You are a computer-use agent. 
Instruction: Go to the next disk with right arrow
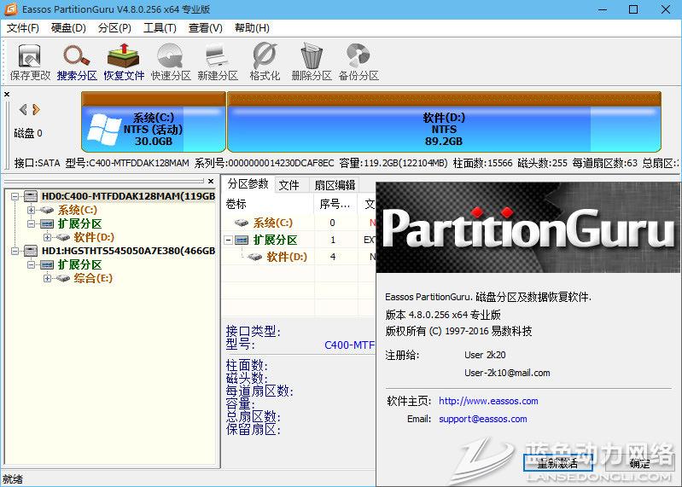tap(37, 109)
